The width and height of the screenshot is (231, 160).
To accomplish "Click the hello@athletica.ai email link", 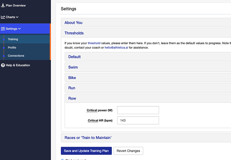I will [x=116, y=48].
